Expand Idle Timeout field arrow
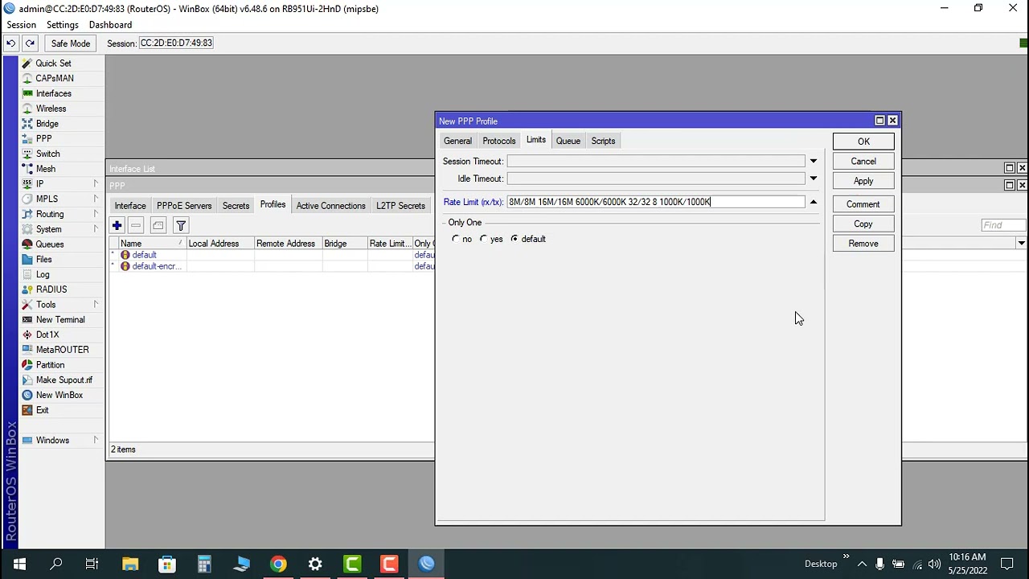Viewport: 1029px width, 579px height. click(813, 179)
